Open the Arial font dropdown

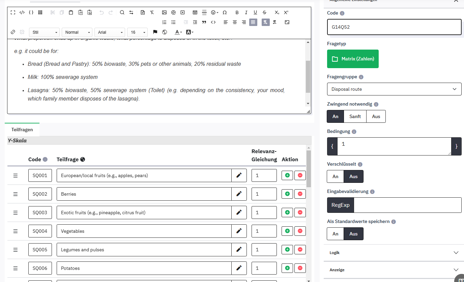click(110, 32)
